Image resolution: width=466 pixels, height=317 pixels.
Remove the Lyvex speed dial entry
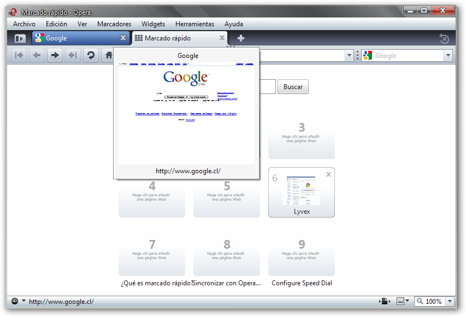pyautogui.click(x=328, y=174)
